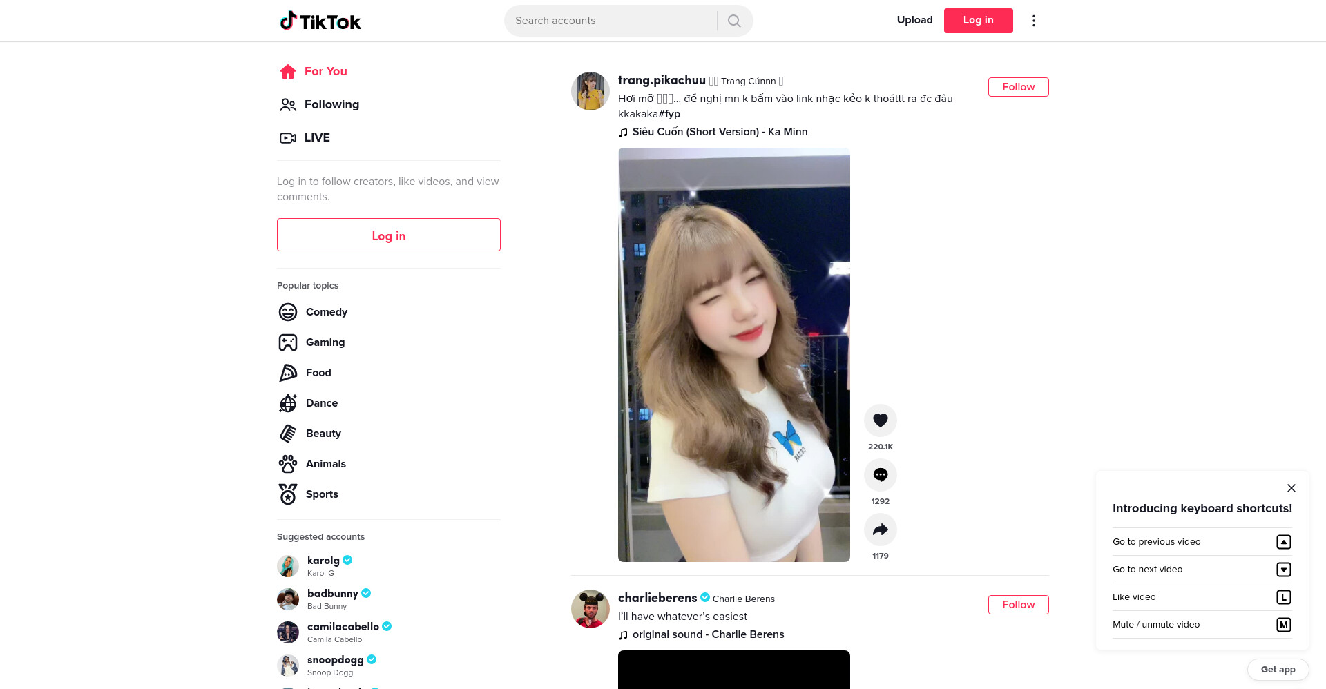Focus the Search accounts field

(611, 21)
